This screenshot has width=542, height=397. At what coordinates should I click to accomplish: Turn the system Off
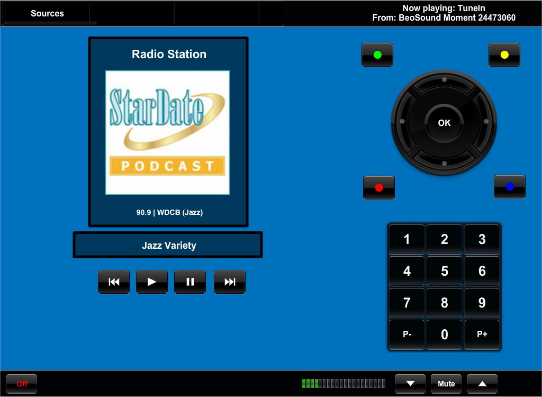click(x=22, y=384)
